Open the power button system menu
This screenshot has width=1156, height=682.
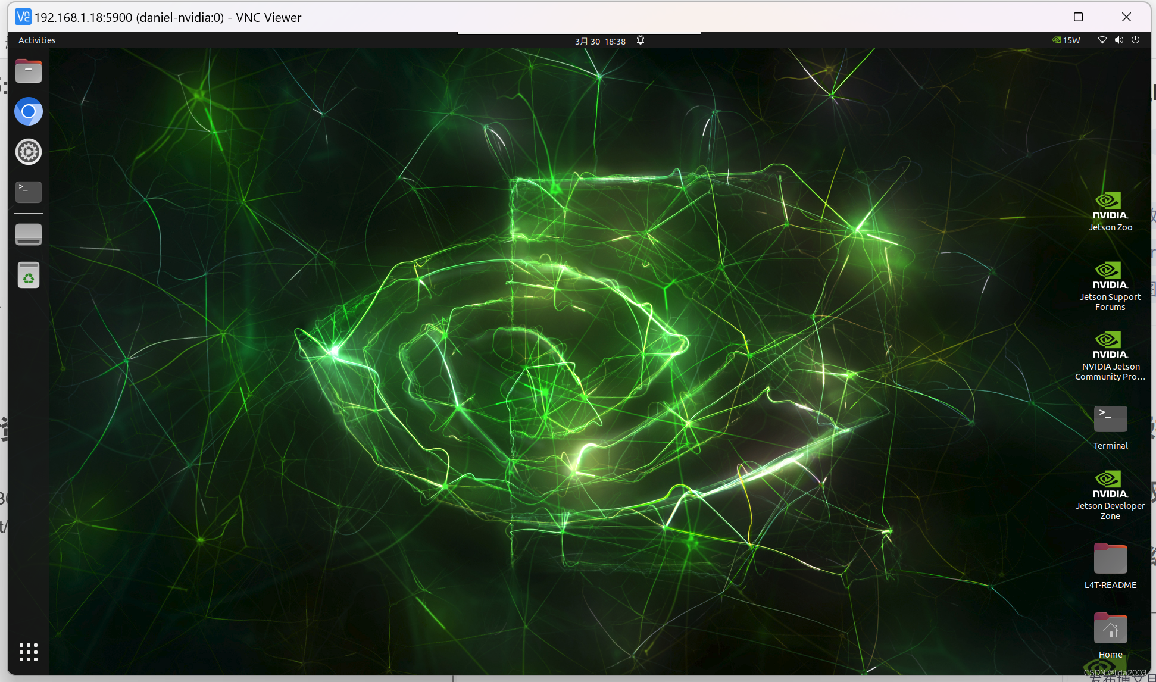(1135, 40)
